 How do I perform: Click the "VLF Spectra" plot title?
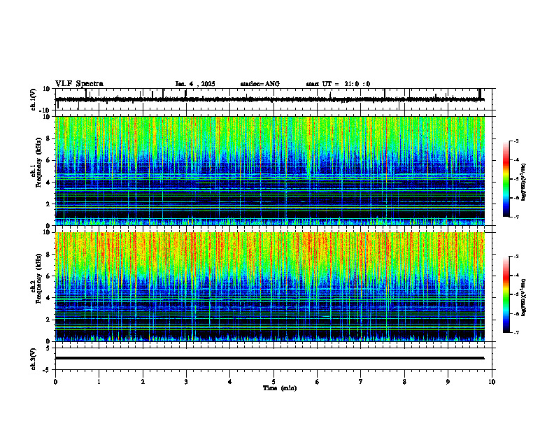[x=79, y=83]
